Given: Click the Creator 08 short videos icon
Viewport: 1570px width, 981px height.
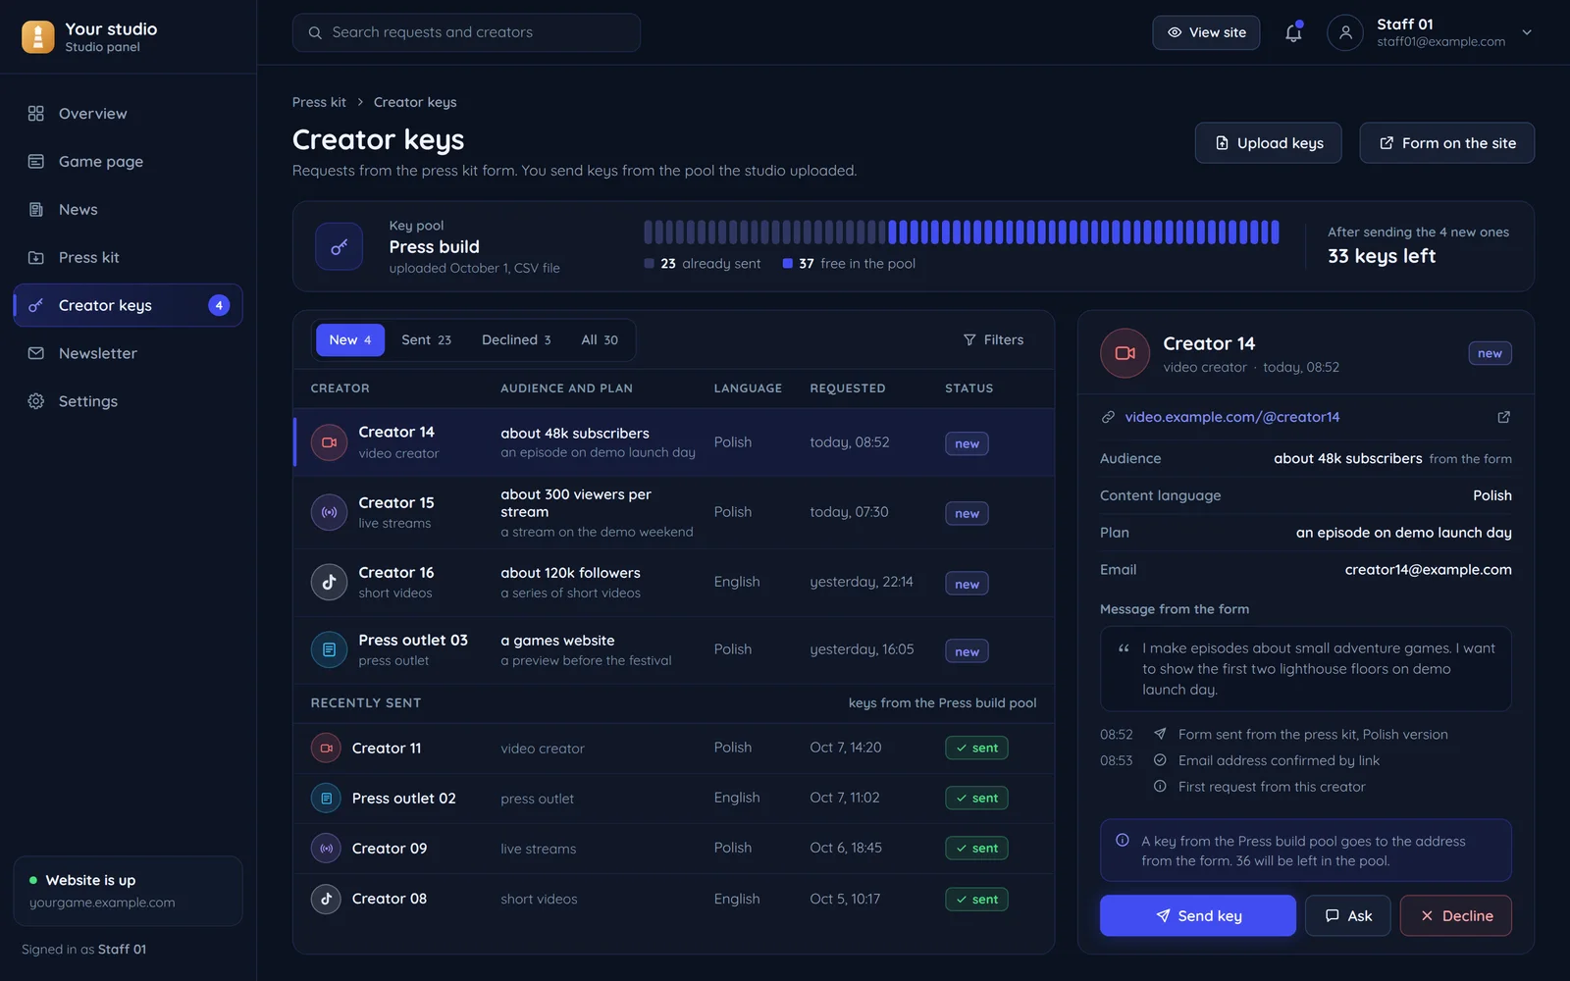Looking at the screenshot, I should point(326,899).
